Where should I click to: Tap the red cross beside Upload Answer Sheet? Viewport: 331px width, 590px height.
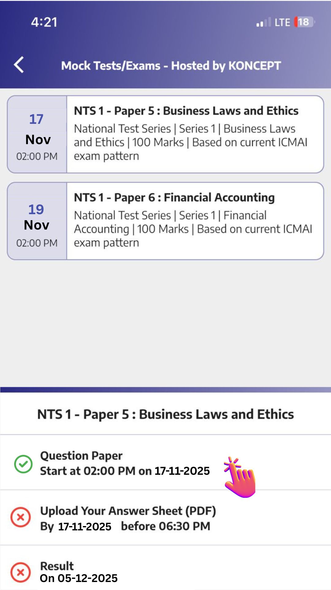pos(21,517)
